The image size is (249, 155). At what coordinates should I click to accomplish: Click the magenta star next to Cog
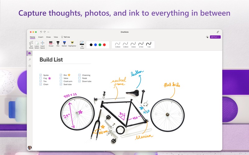(x=49, y=78)
